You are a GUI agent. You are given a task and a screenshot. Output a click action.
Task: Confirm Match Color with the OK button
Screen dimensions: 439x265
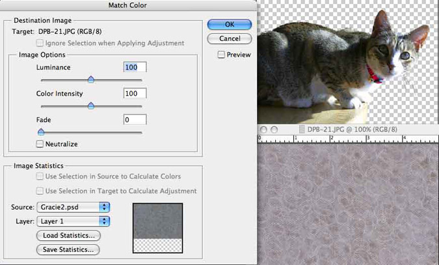230,24
